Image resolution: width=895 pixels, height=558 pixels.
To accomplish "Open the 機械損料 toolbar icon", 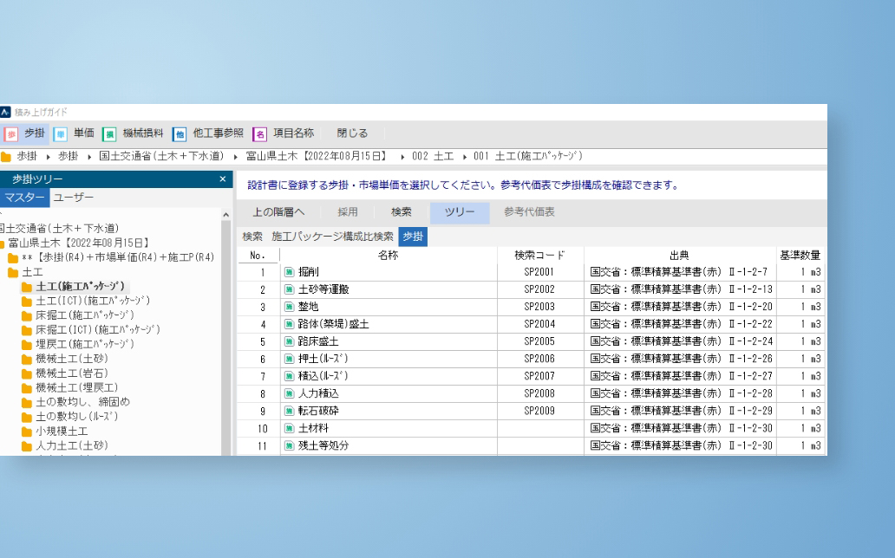I will 109,133.
